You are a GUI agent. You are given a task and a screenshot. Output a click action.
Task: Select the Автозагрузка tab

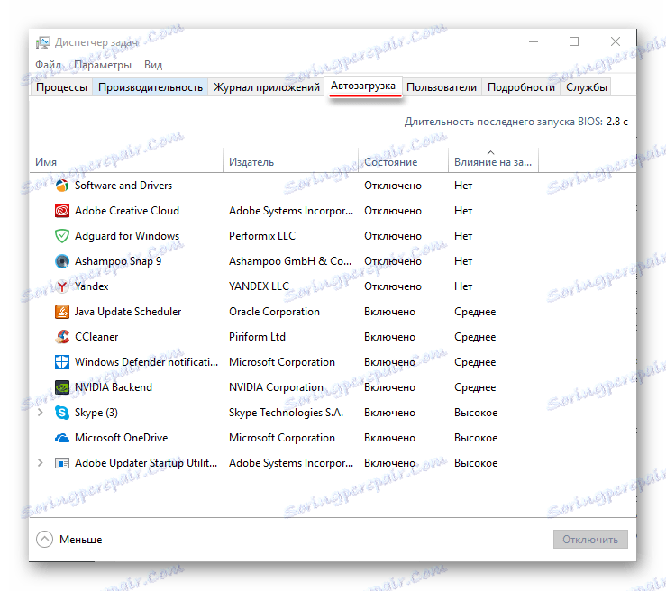click(x=363, y=86)
